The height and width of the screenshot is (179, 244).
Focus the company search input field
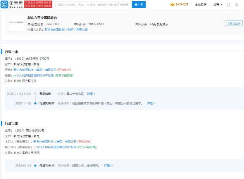pyautogui.click(x=94, y=5)
